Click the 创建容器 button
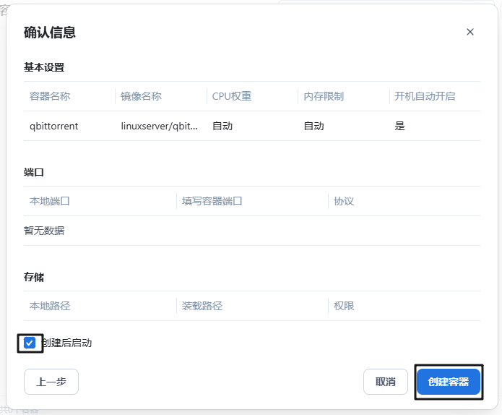 point(448,382)
